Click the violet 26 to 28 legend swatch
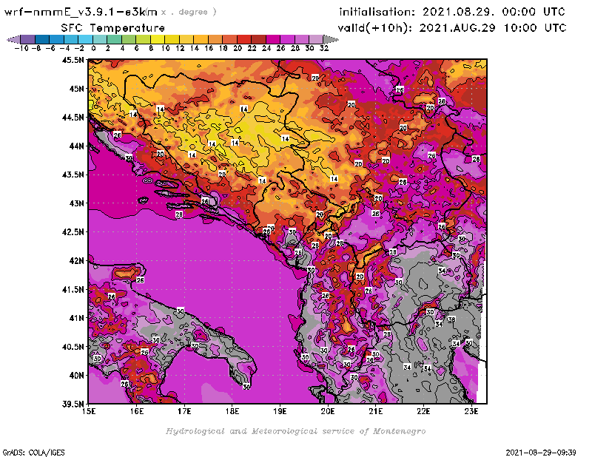This screenshot has height=457, width=592. (287, 39)
